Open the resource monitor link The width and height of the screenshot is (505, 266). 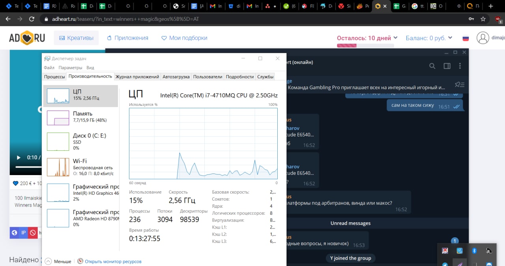[x=113, y=261]
